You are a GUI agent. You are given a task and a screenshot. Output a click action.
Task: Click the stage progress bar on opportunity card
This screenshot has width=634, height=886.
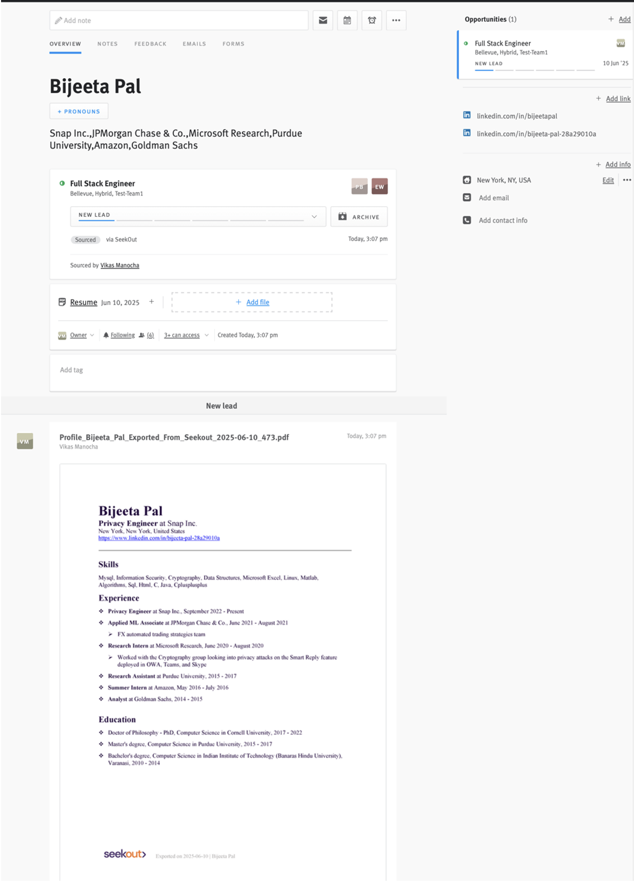click(534, 70)
